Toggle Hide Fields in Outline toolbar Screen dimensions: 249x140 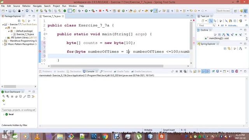[228, 35]
